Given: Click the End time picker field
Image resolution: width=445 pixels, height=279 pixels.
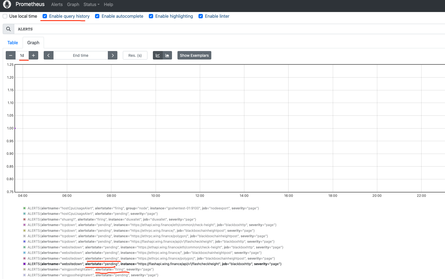Looking at the screenshot, I should coord(81,55).
